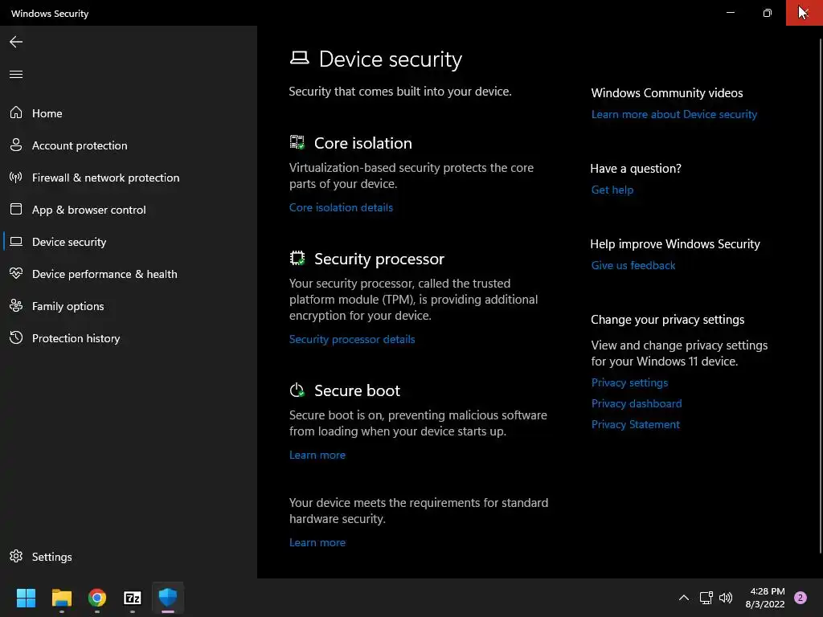823x617 pixels.
Task: Click the Get help link
Action: point(612,190)
